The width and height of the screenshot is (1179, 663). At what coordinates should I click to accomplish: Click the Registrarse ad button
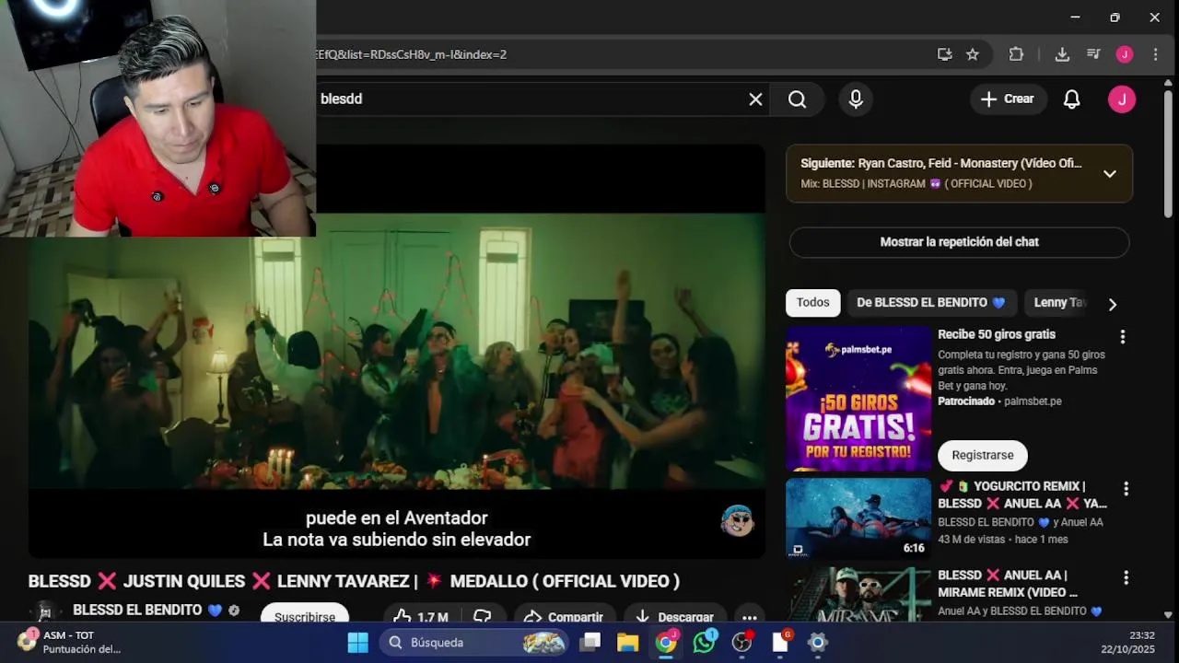(983, 455)
